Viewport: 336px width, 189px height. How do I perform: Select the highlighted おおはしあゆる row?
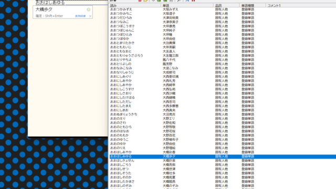pyautogui.click(x=223, y=156)
